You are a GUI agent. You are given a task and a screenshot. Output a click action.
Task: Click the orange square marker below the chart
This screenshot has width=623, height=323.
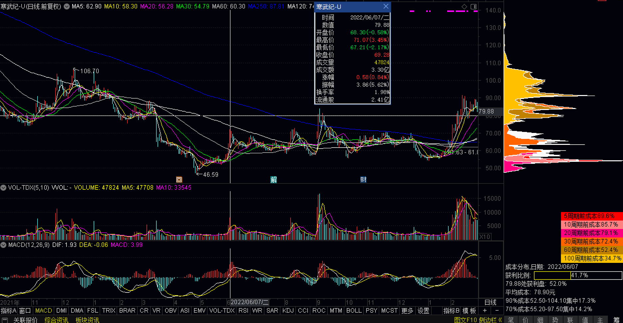click(x=179, y=180)
